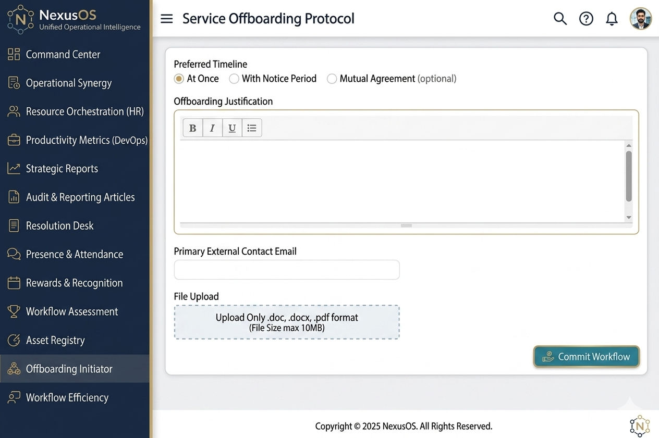Toggle bold formatting in editor
Image resolution: width=659 pixels, height=438 pixels.
click(x=192, y=128)
